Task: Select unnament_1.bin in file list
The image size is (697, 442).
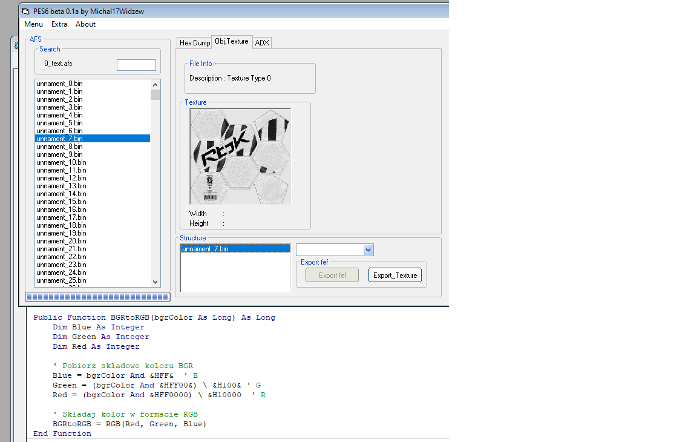Action: tap(93, 91)
